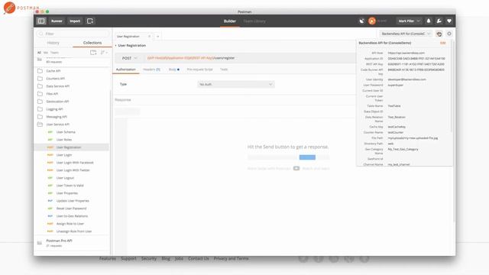Expand the Files API folder
The image size is (489, 275).
pyautogui.click(x=52, y=94)
